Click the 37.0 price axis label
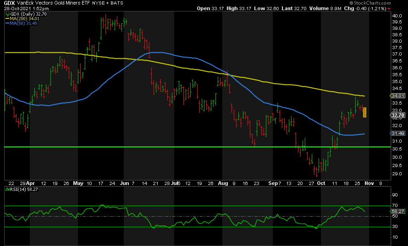 pyautogui.click(x=397, y=54)
